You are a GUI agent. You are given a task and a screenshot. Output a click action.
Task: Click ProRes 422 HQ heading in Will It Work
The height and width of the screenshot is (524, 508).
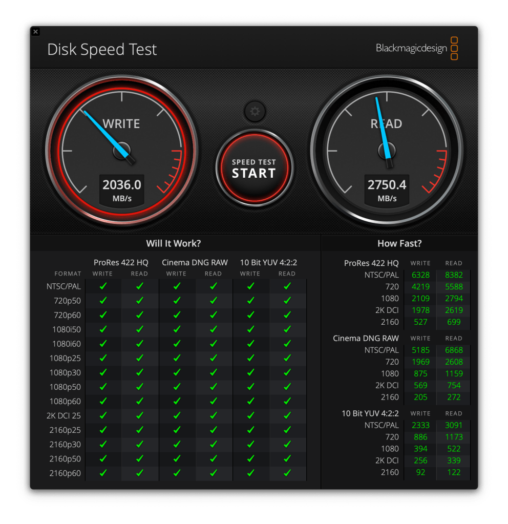tap(121, 263)
